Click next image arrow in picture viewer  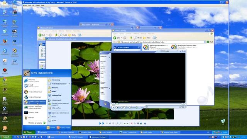[103, 124]
